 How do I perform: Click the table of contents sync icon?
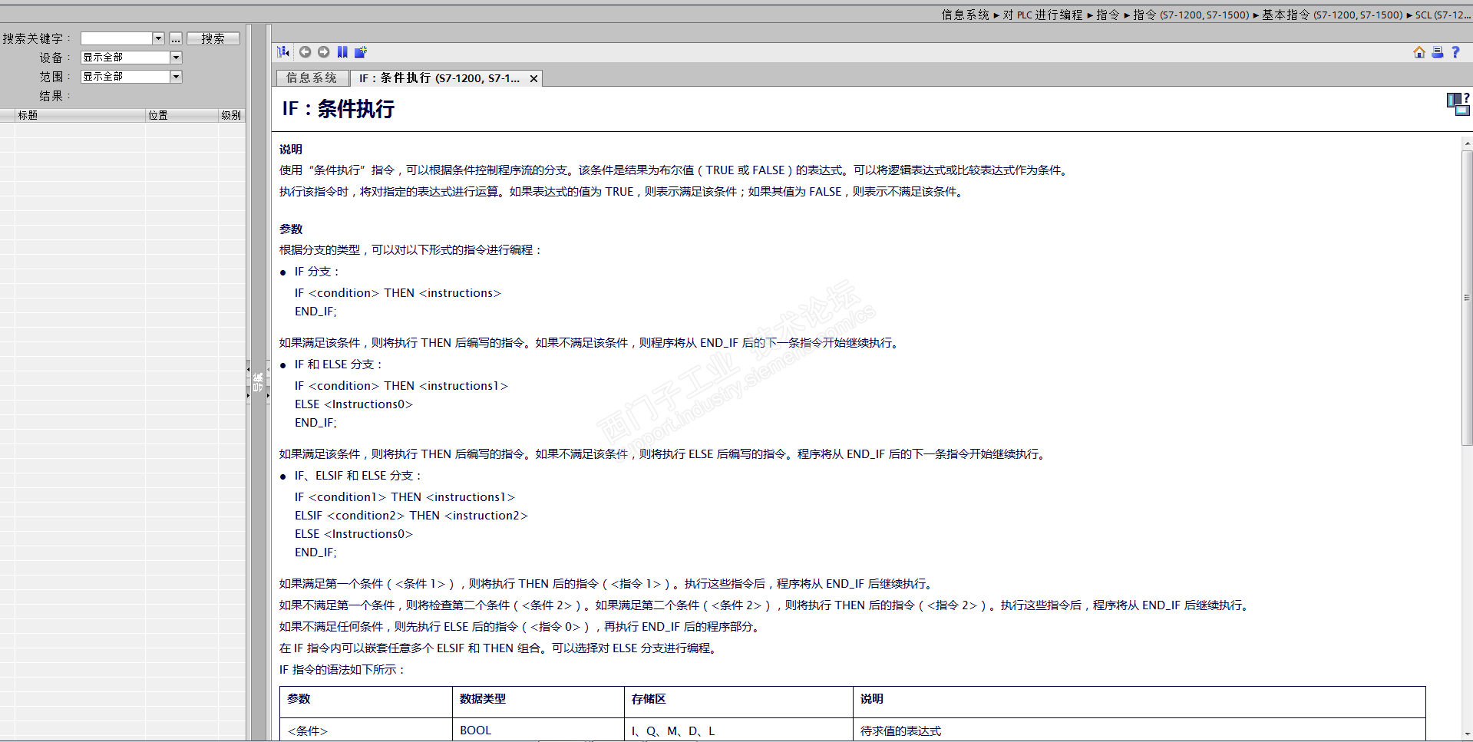coord(283,52)
